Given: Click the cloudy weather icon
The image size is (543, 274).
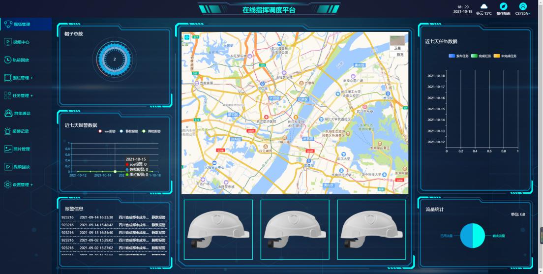Looking at the screenshot, I should click(484, 6).
